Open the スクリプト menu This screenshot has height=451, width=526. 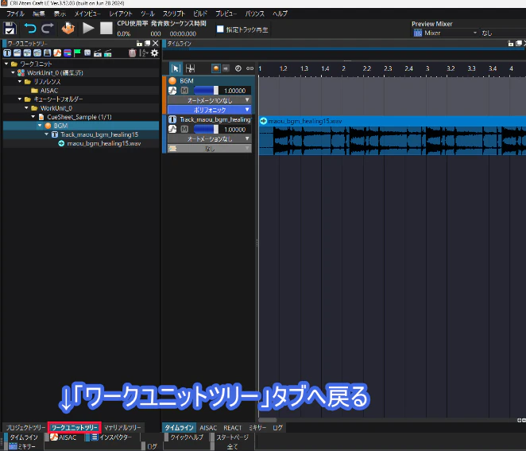(174, 14)
